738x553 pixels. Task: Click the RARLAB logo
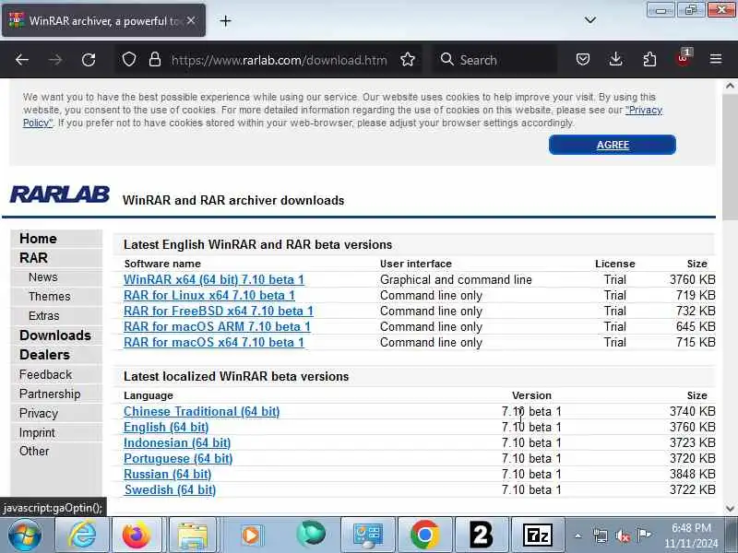tap(60, 194)
